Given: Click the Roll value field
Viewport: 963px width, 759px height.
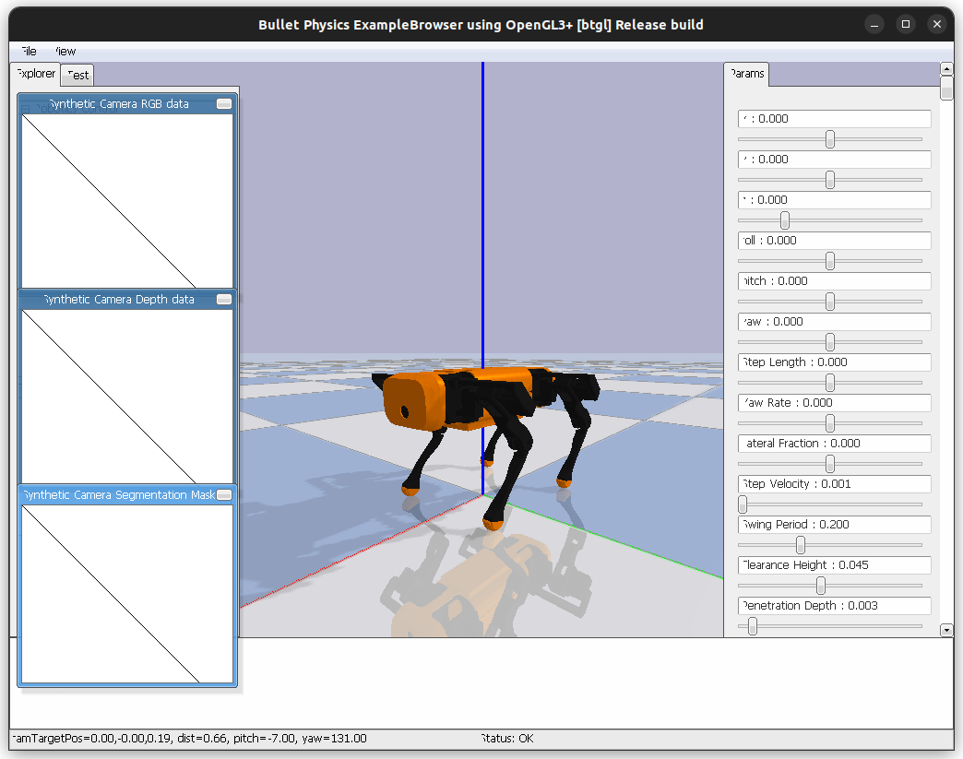Looking at the screenshot, I should point(834,240).
